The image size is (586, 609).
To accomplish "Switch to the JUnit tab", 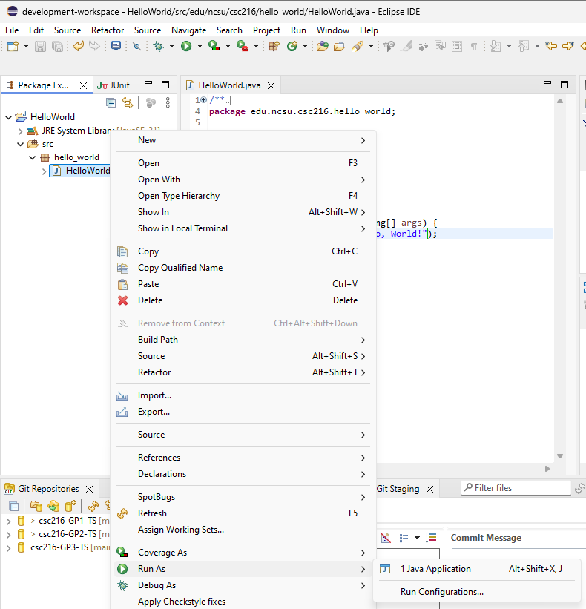I will tap(113, 85).
